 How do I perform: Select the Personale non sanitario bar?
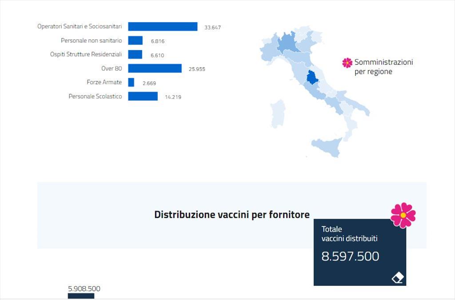click(x=135, y=40)
